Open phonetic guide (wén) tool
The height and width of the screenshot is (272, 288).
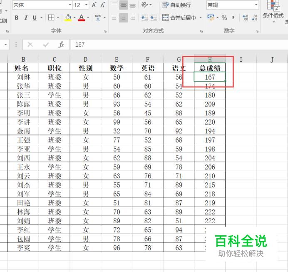(98, 17)
